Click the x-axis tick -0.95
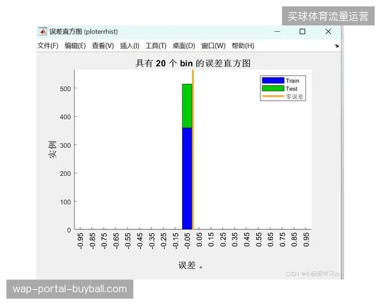 click(80, 241)
